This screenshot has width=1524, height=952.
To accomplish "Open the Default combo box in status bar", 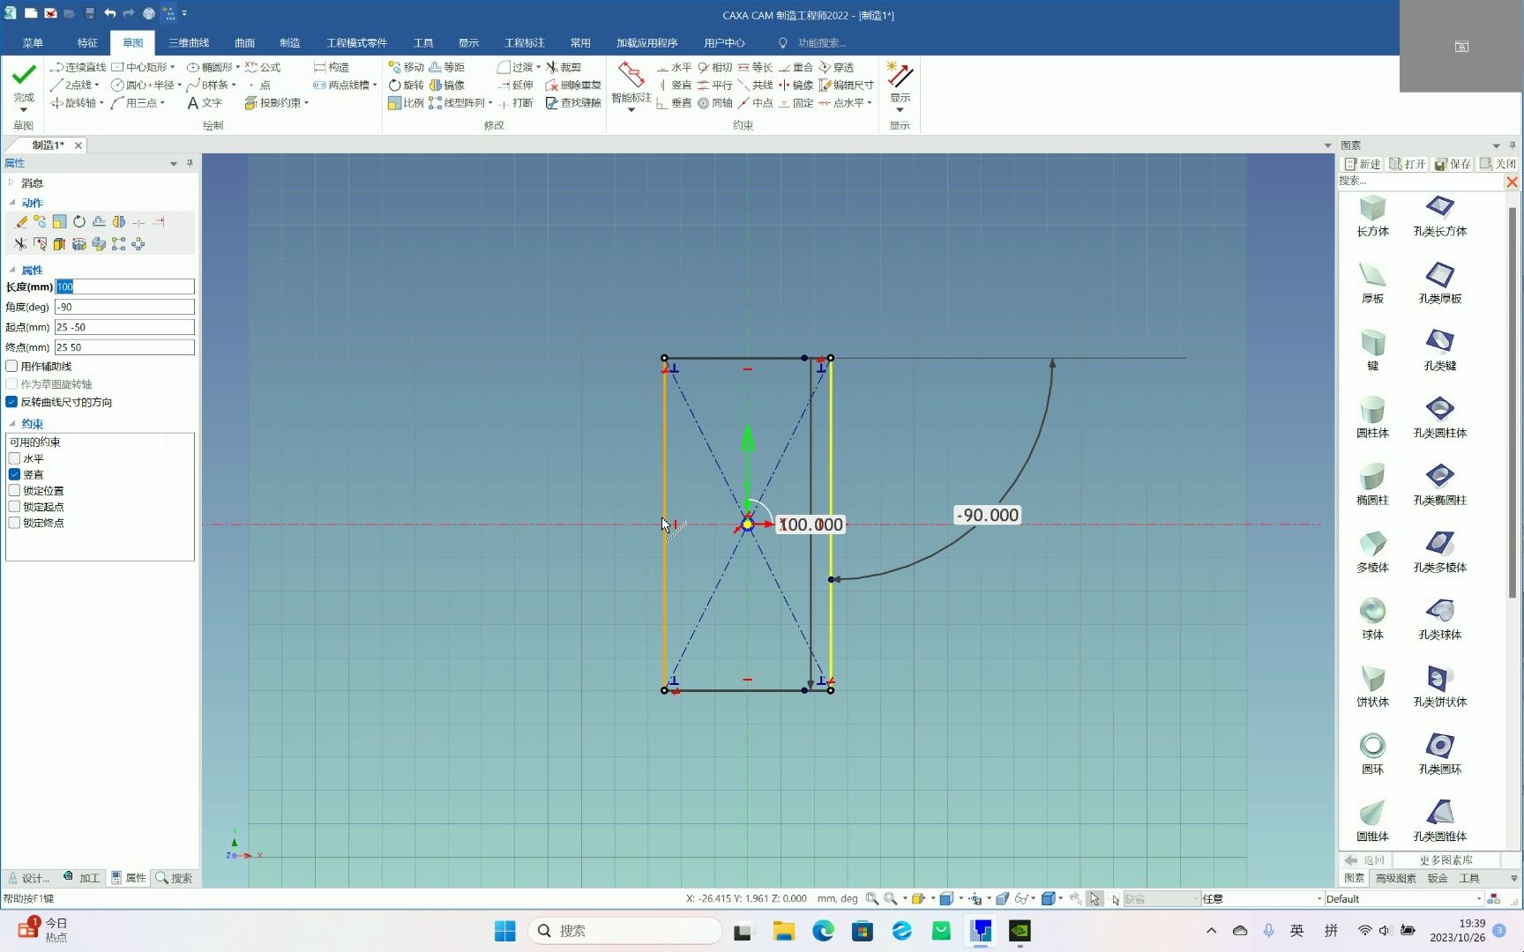I will pyautogui.click(x=1404, y=899).
